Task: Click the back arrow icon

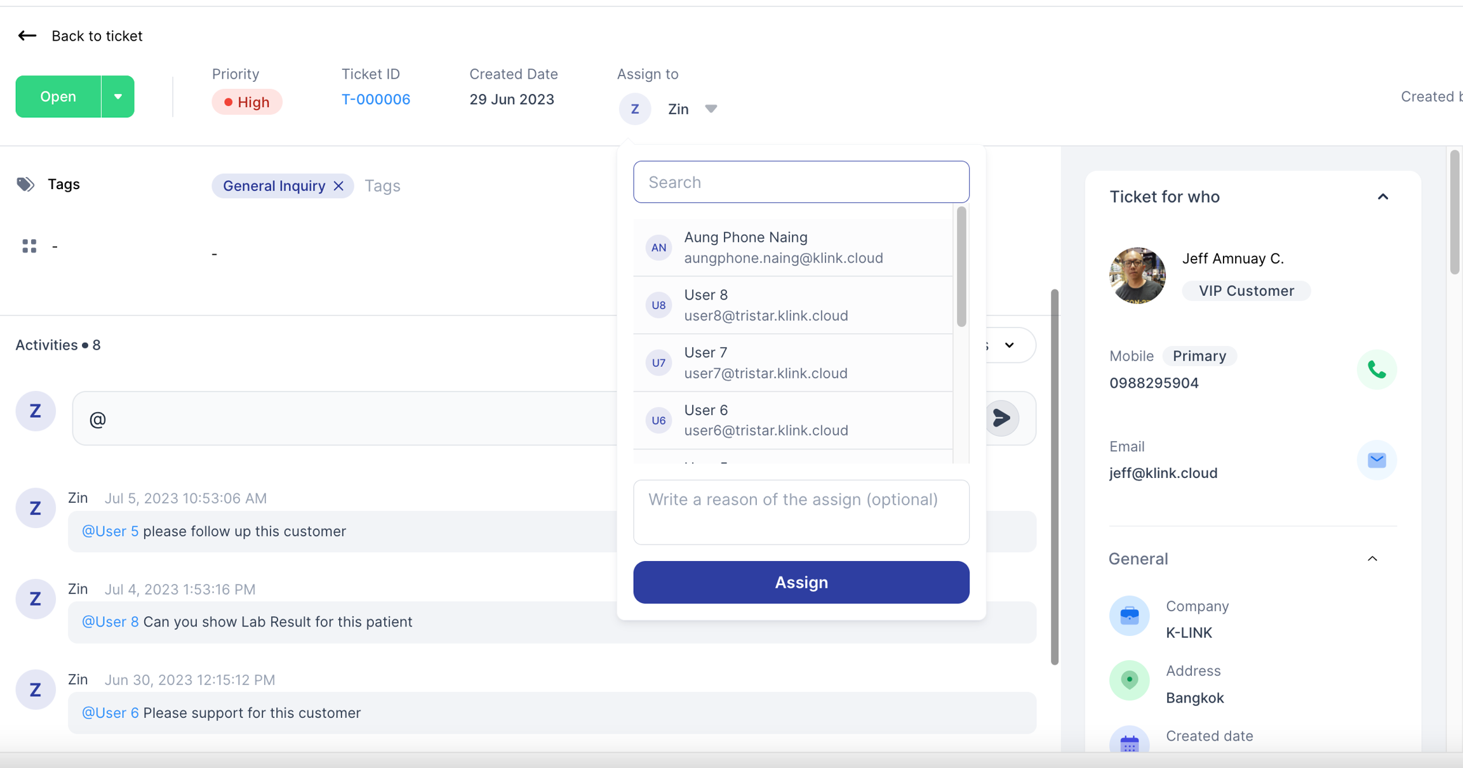Action: click(27, 36)
